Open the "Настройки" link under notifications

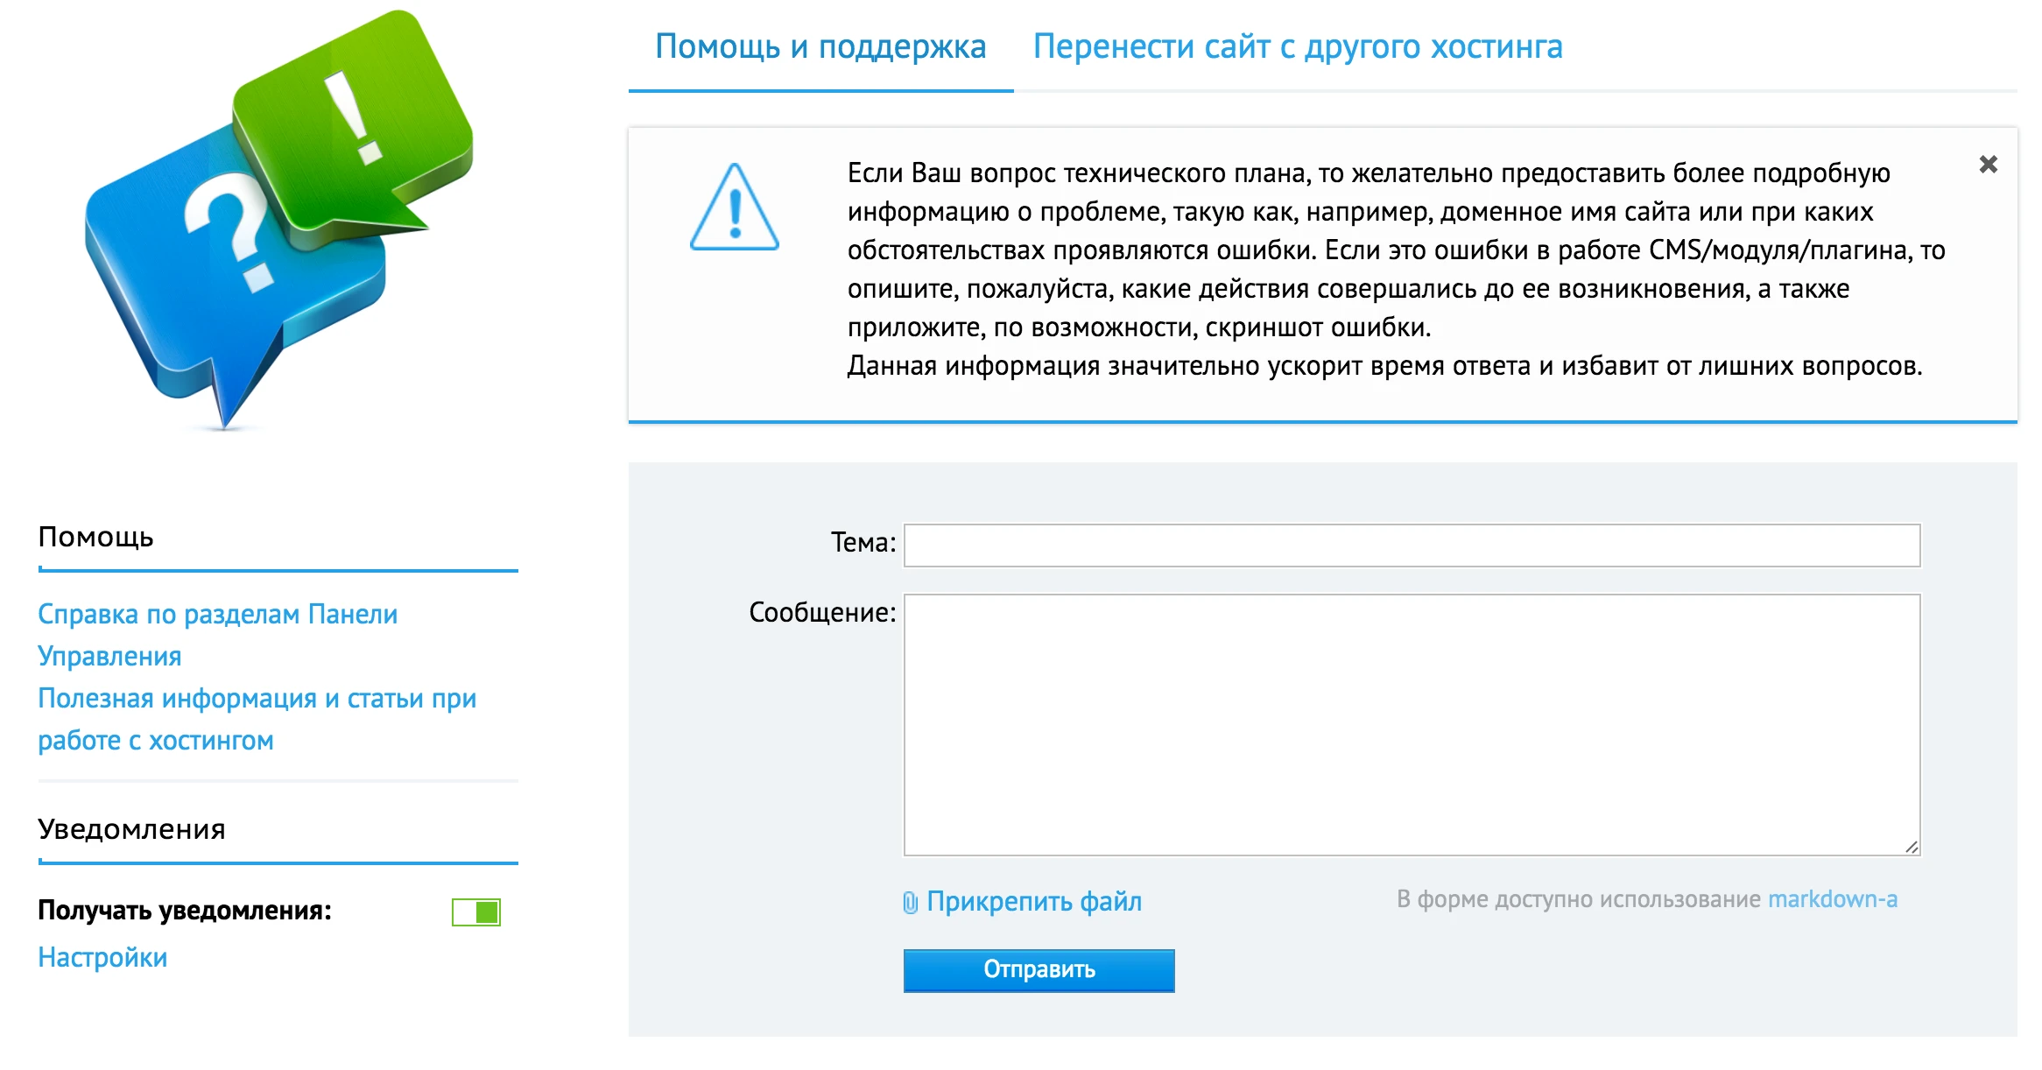102,957
